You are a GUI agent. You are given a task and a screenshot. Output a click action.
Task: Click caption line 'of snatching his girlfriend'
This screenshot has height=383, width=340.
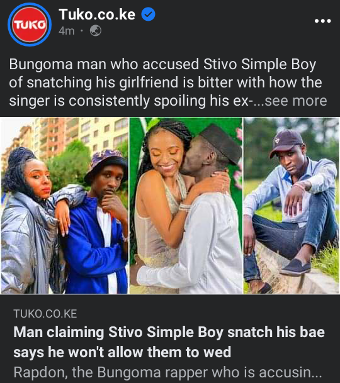pos(166,82)
